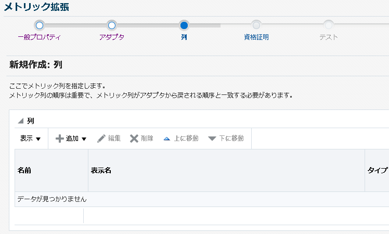Click the アダプタ step circle
389x234 pixels.
pos(112,25)
